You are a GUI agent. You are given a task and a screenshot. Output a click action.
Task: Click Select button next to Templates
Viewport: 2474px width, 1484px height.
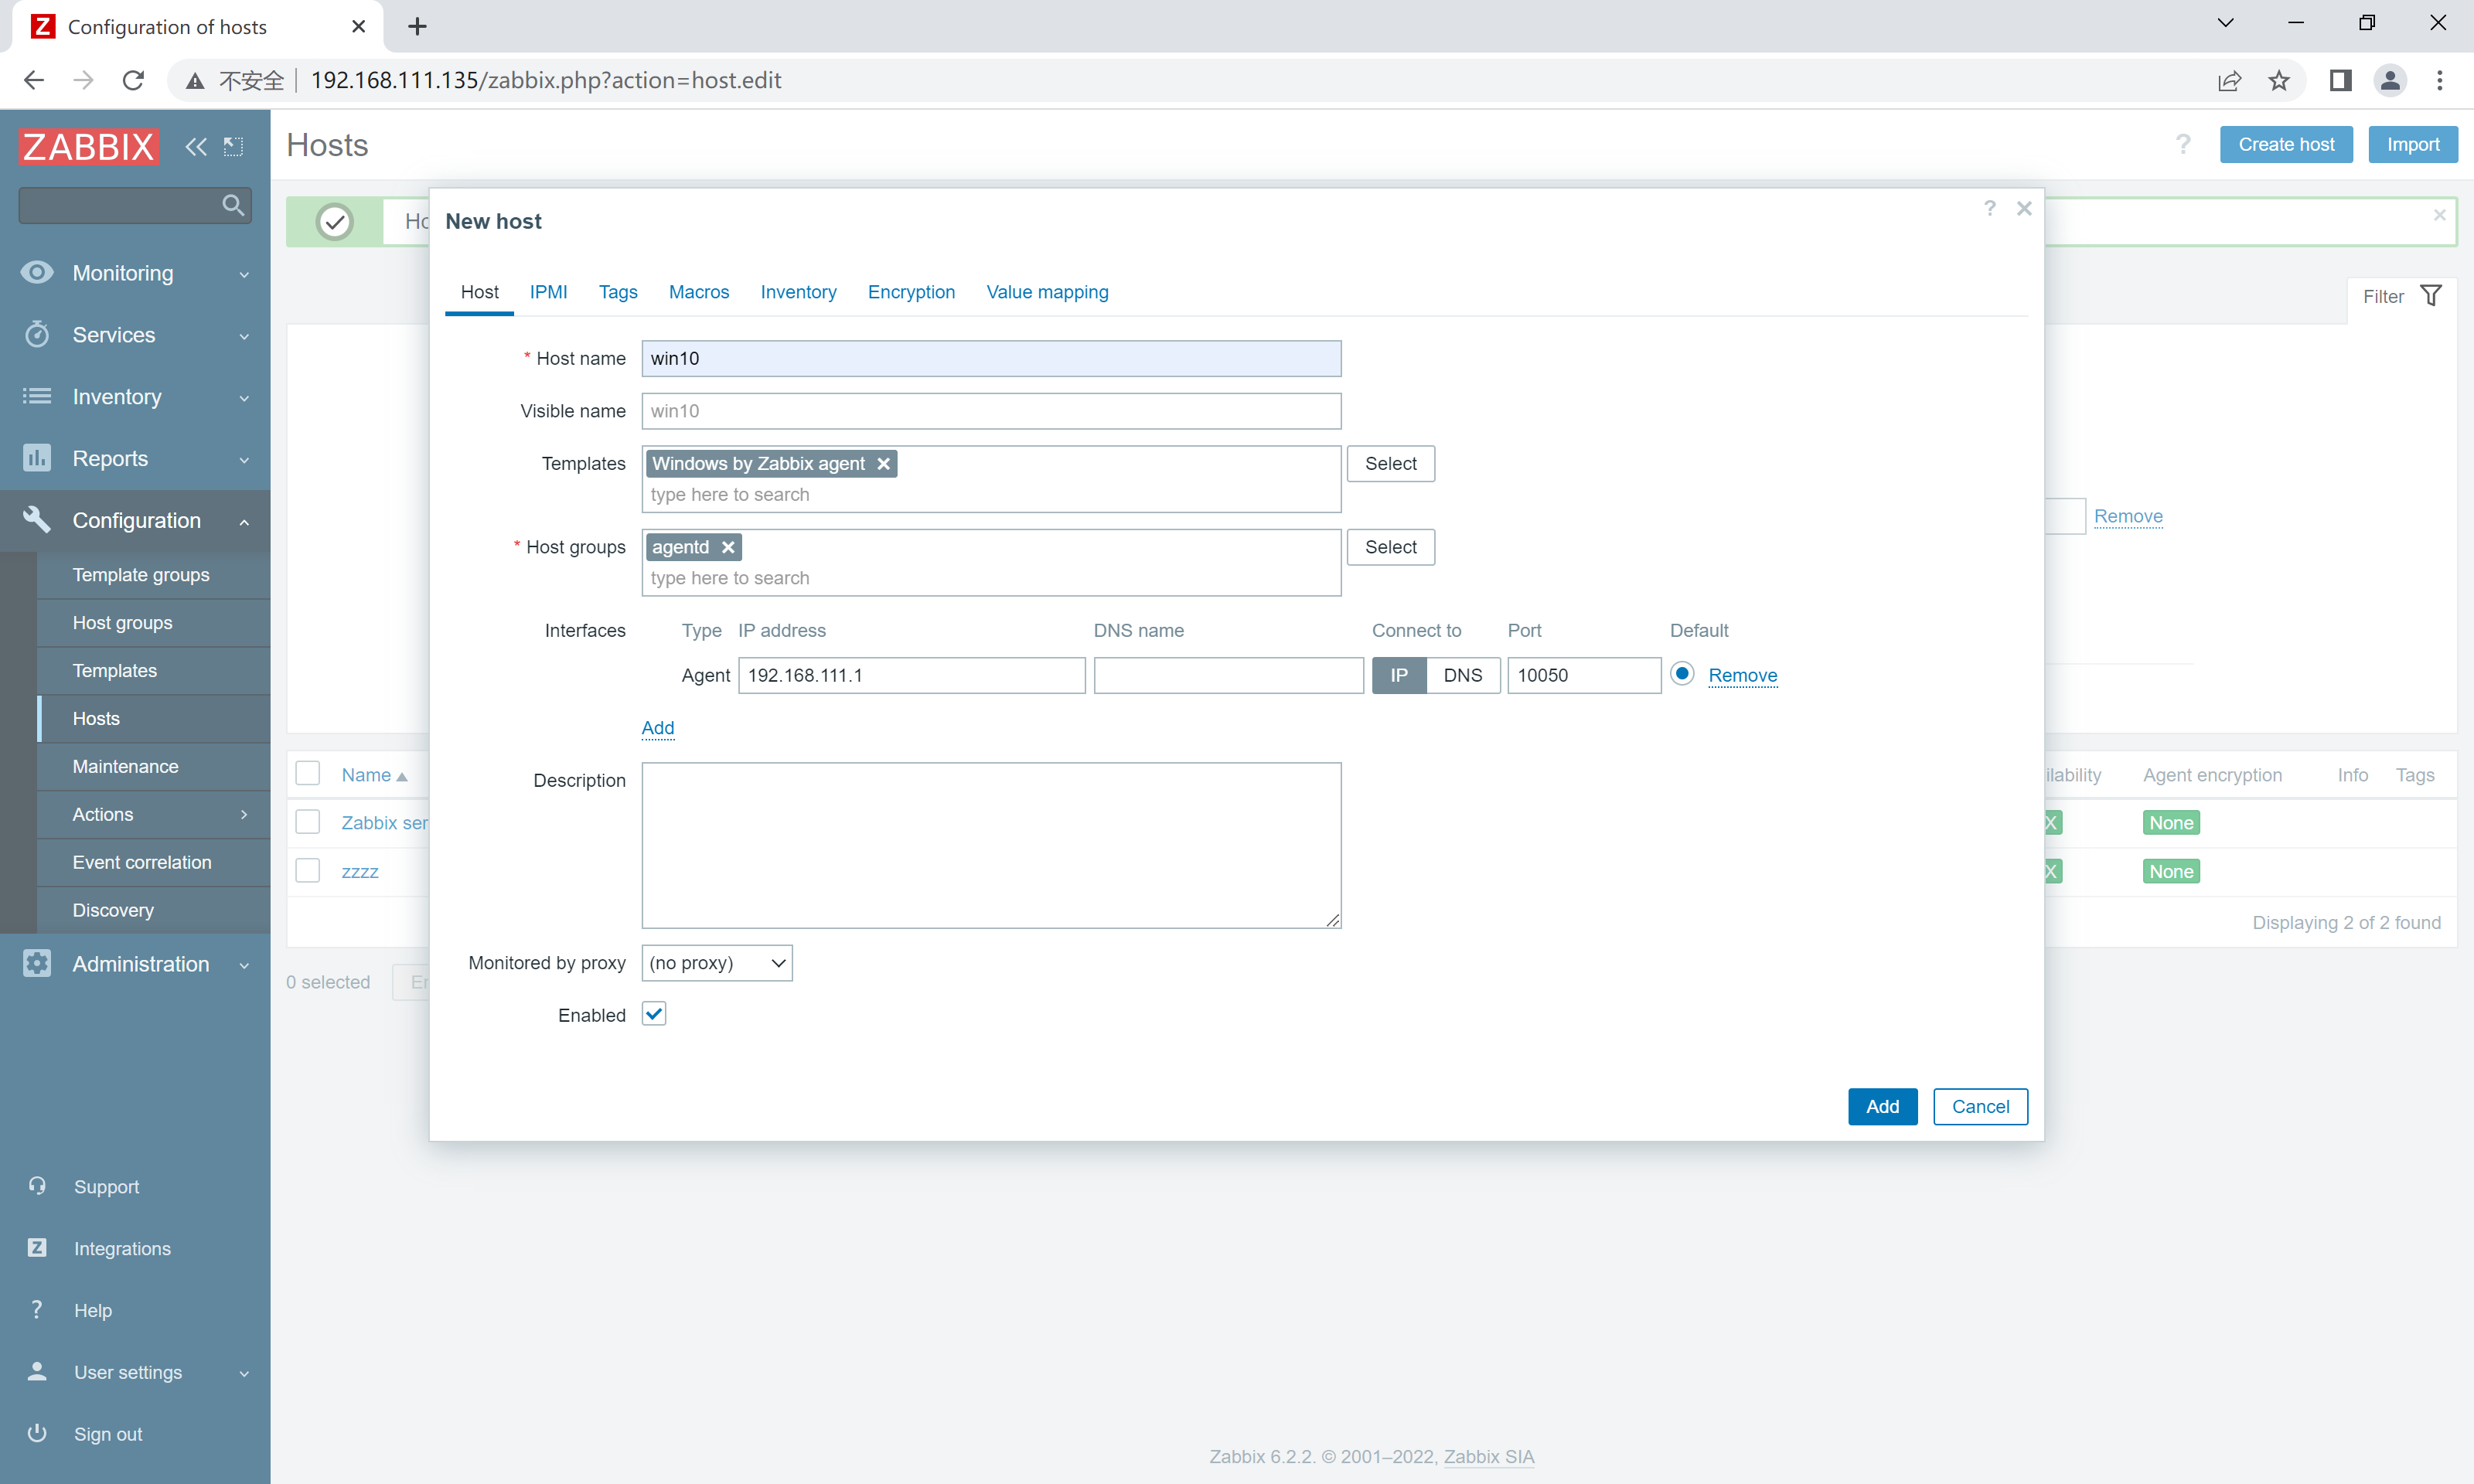(1390, 463)
